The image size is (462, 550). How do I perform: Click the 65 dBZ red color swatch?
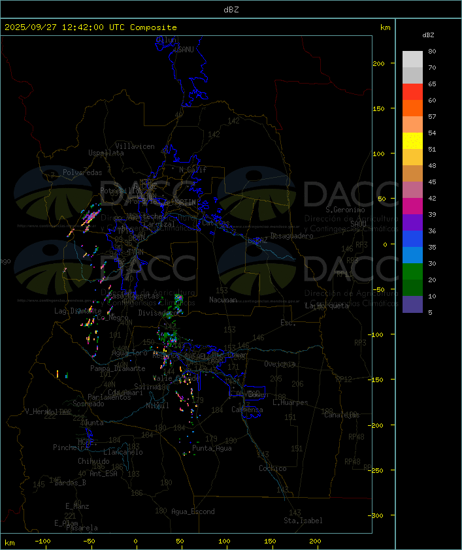412,92
